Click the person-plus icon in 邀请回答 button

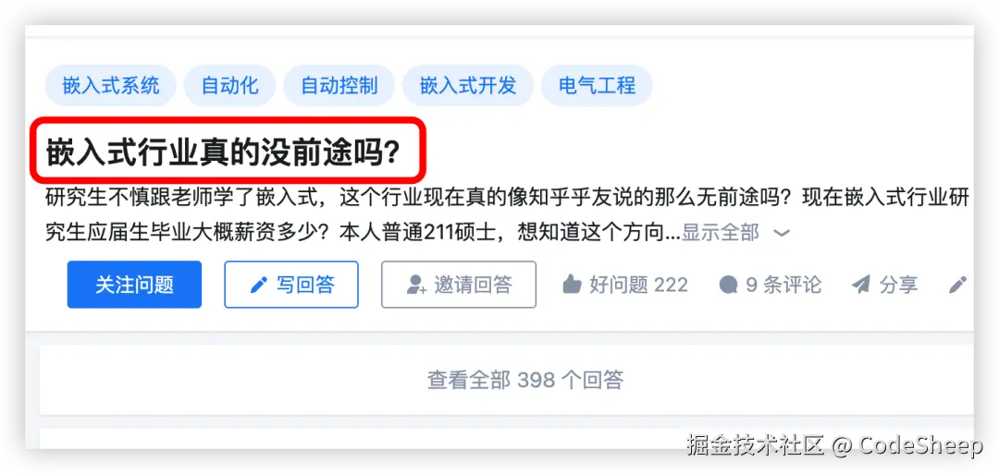coord(416,285)
